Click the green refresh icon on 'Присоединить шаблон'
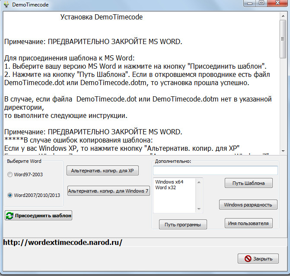This screenshot has height=276, width=290. [10, 216]
